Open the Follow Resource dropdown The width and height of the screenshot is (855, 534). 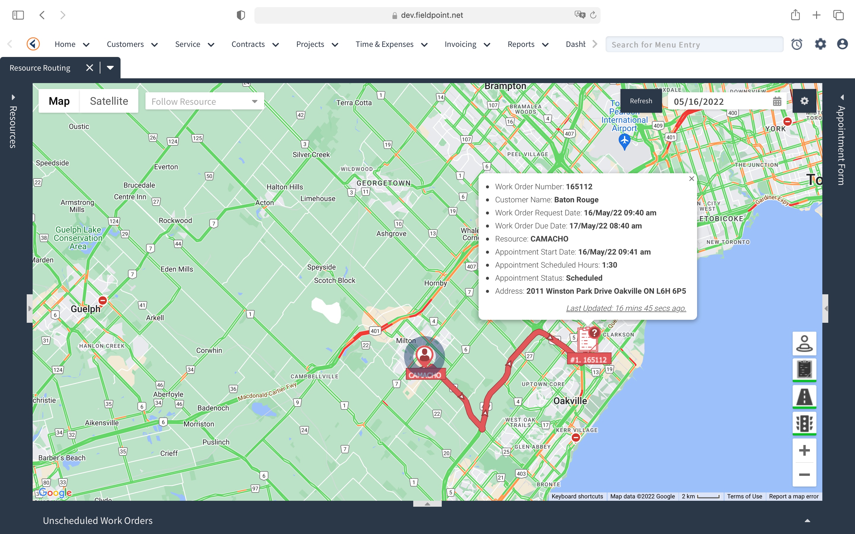204,102
